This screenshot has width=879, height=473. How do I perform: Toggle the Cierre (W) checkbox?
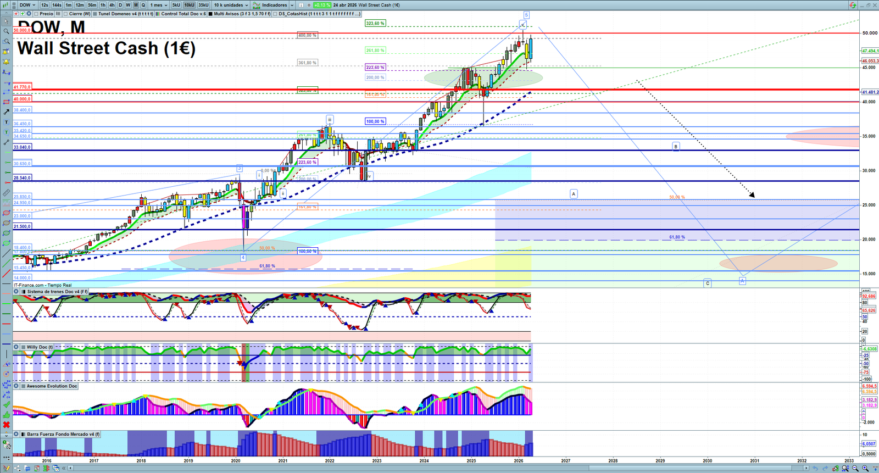coord(66,14)
